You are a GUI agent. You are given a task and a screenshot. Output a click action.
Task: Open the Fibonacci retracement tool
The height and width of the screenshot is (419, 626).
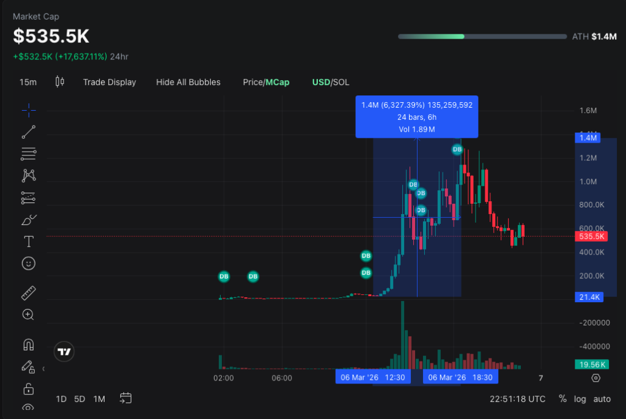coord(28,154)
